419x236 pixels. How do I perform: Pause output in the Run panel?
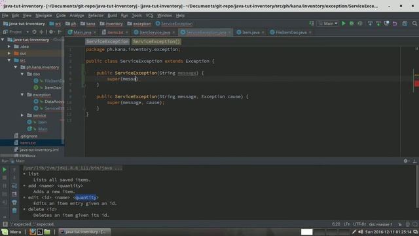5,186
